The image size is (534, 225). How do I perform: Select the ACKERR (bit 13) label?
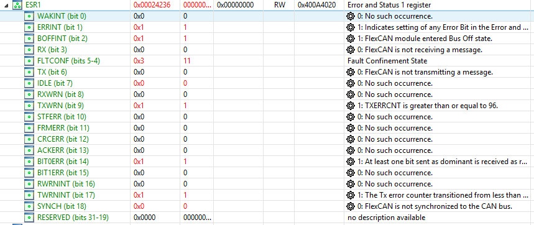pyautogui.click(x=63, y=150)
